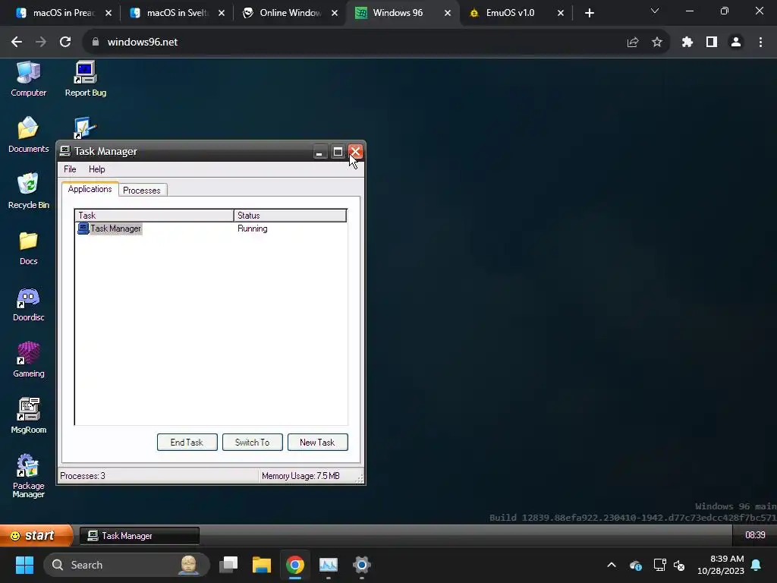
Task: Show hidden tray icons chevron
Action: 612,565
